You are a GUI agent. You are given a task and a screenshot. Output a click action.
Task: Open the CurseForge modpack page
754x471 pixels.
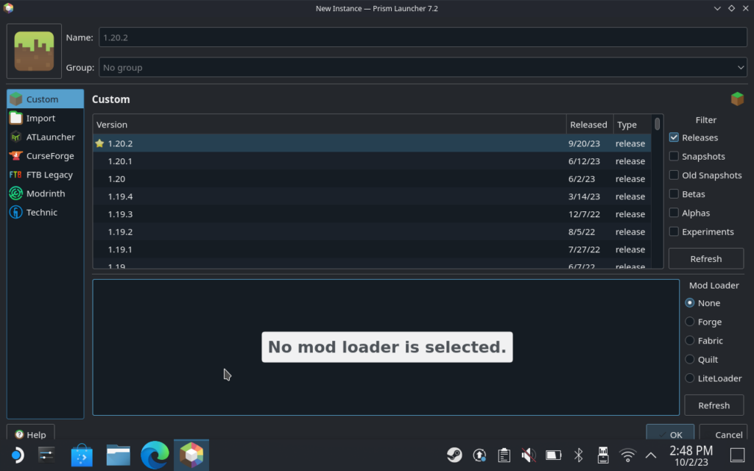[45, 156]
